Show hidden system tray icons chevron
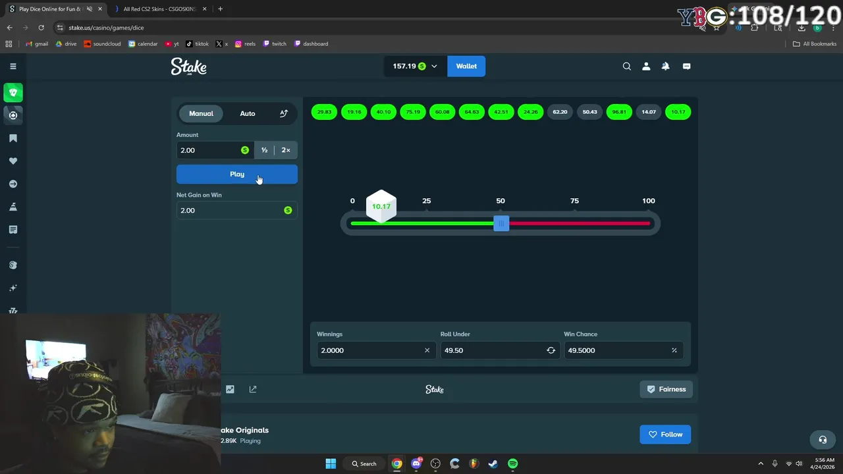 point(761,463)
